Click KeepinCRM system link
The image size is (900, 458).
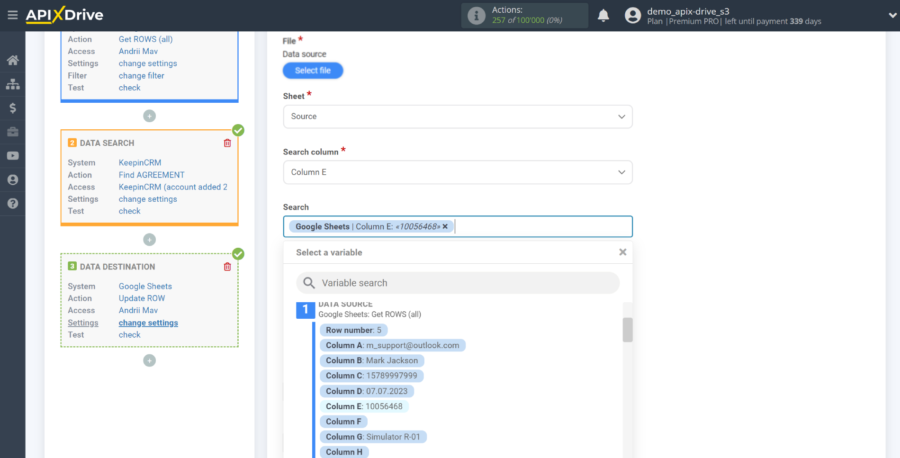[x=140, y=162]
